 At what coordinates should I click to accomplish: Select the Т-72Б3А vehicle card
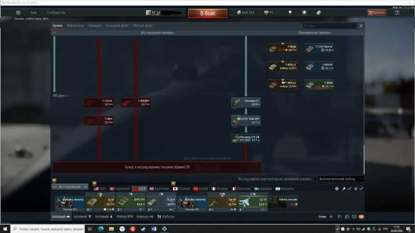point(99,103)
